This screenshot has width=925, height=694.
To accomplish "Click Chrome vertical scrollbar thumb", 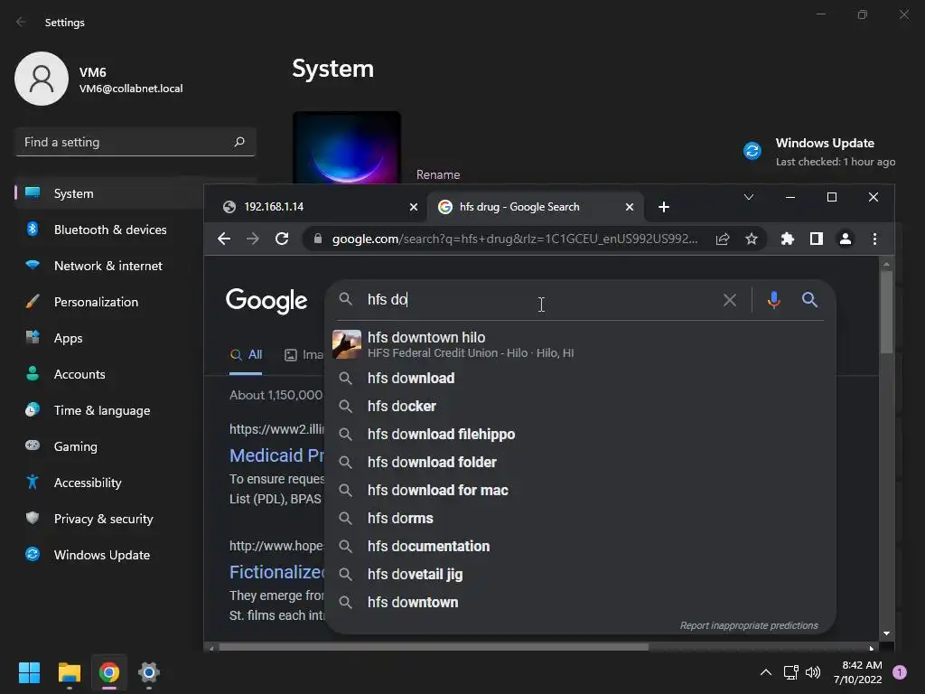I will click(x=886, y=313).
